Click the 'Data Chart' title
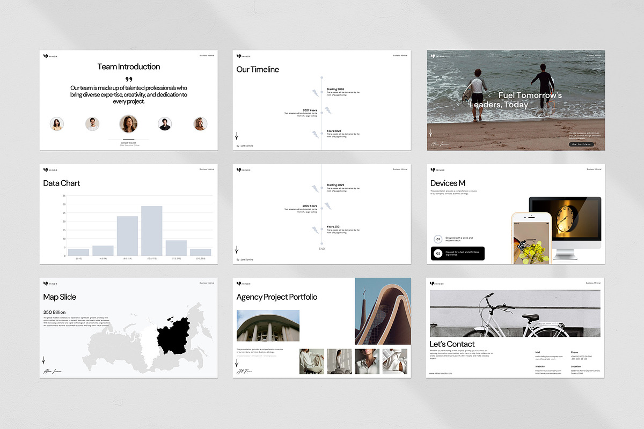Screen dimensions: 644x429 click(62, 183)
